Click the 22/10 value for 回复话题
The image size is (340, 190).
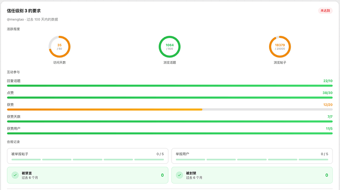tap(328, 81)
